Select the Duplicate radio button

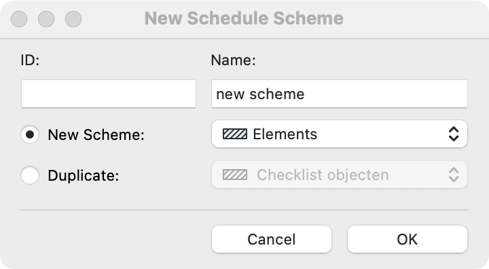[x=30, y=175]
